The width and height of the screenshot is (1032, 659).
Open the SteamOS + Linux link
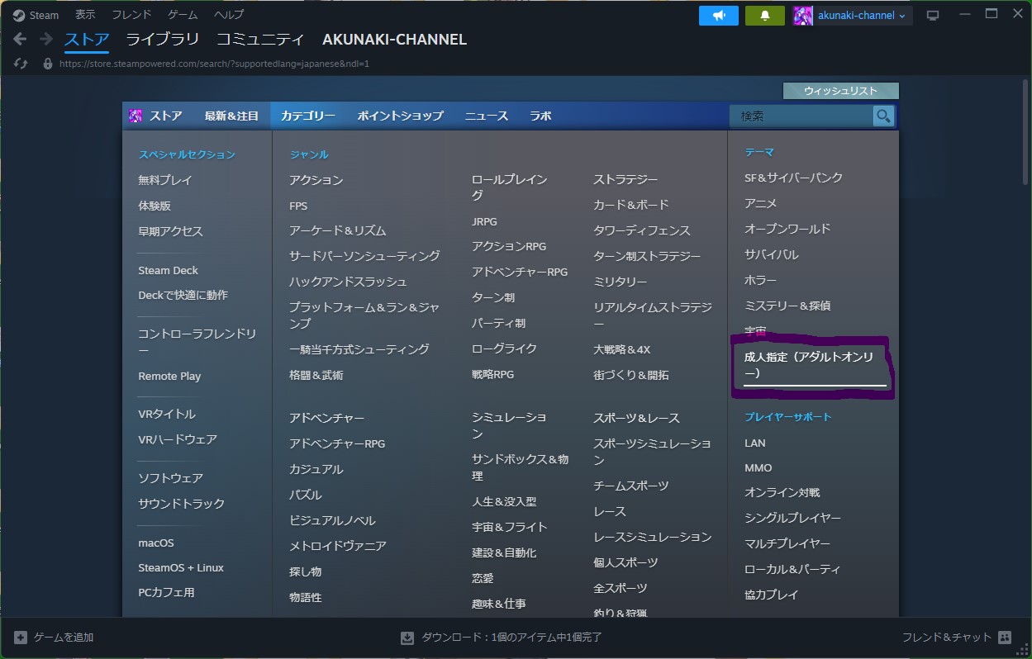click(x=181, y=567)
